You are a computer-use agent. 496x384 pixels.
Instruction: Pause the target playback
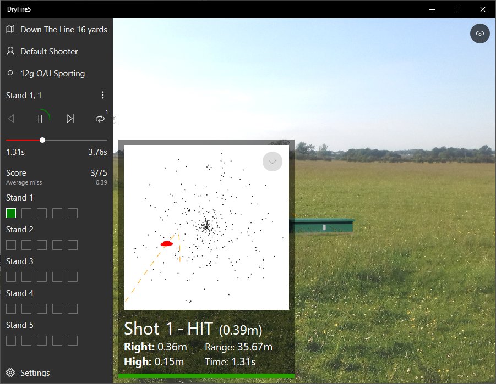pos(40,119)
